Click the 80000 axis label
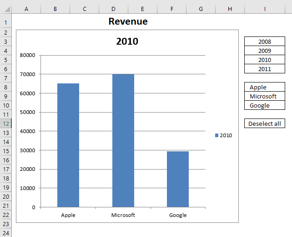The width and height of the screenshot is (292, 237). click(x=28, y=55)
